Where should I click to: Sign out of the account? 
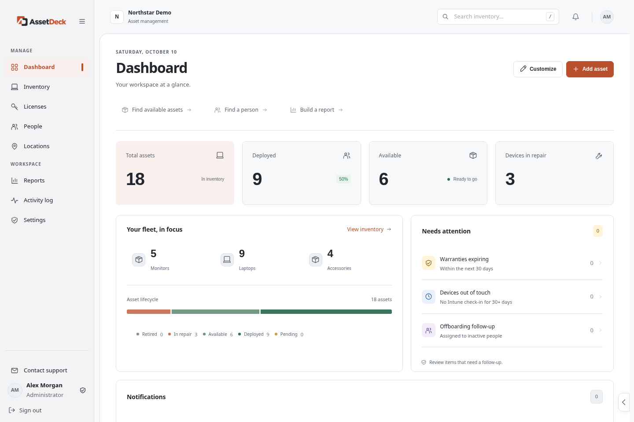pos(26,410)
